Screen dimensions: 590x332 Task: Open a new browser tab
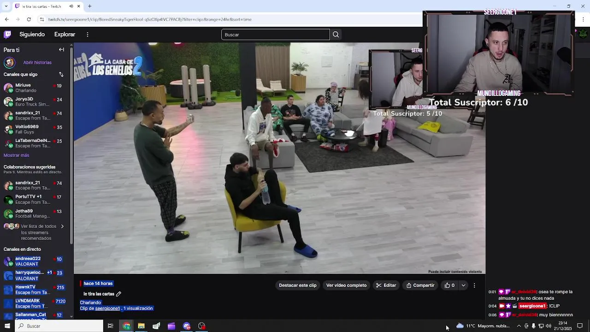tap(89, 6)
